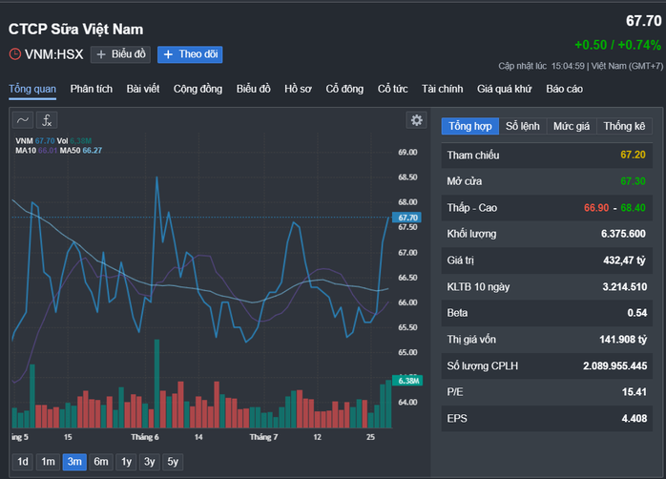Viewport: 666px width, 479px height.
Task: Open the chart type line icon
Action: [x=23, y=120]
